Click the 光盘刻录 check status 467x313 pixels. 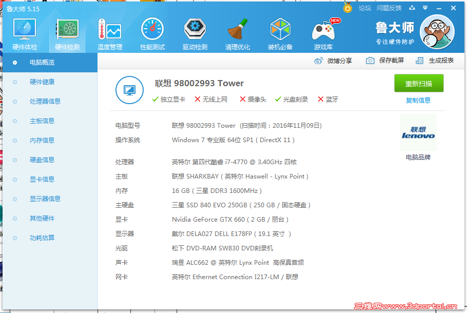291,100
